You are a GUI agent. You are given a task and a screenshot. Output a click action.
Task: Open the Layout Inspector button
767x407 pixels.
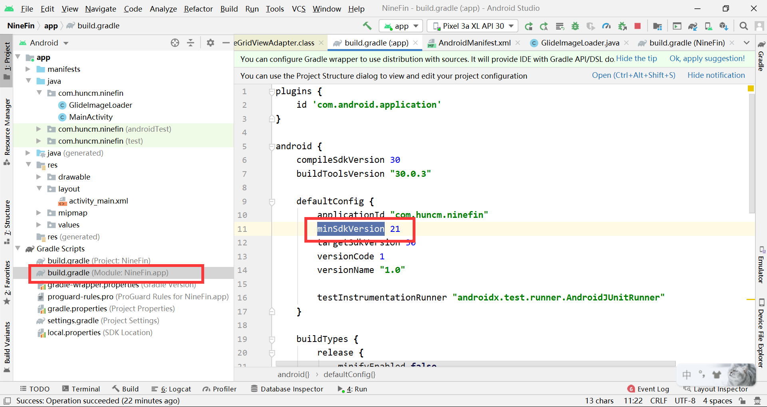point(715,389)
